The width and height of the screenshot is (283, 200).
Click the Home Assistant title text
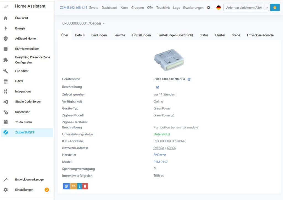click(x=30, y=6)
